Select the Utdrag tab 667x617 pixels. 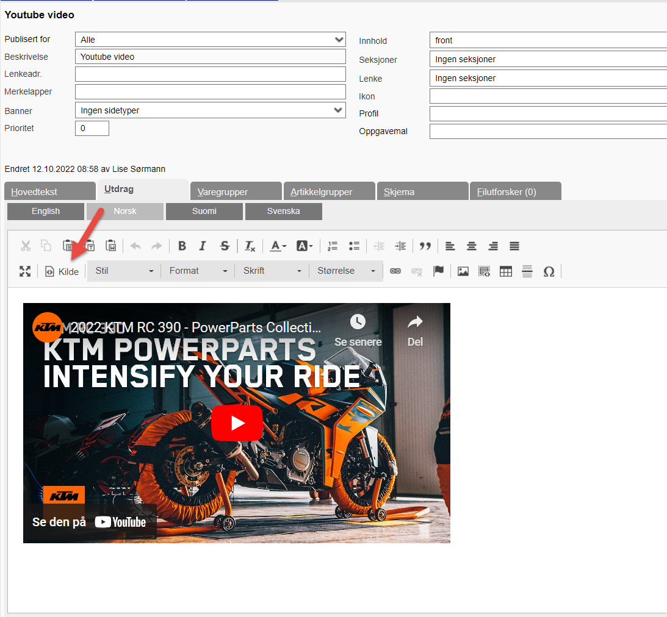click(143, 190)
